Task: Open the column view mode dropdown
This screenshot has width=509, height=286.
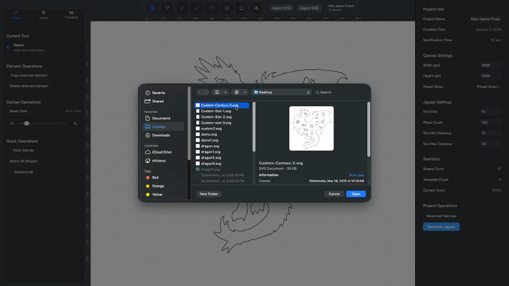Action: (220, 92)
